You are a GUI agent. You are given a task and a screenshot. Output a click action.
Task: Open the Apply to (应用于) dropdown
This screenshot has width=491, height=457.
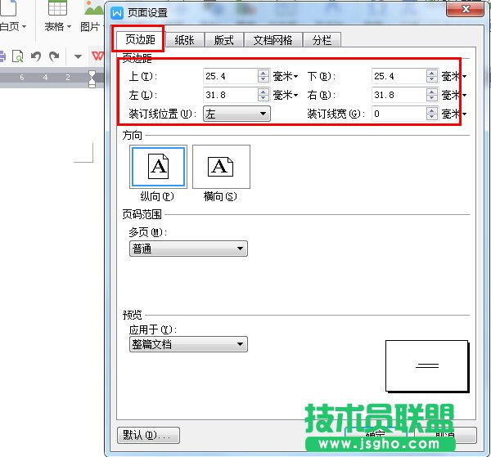188,344
